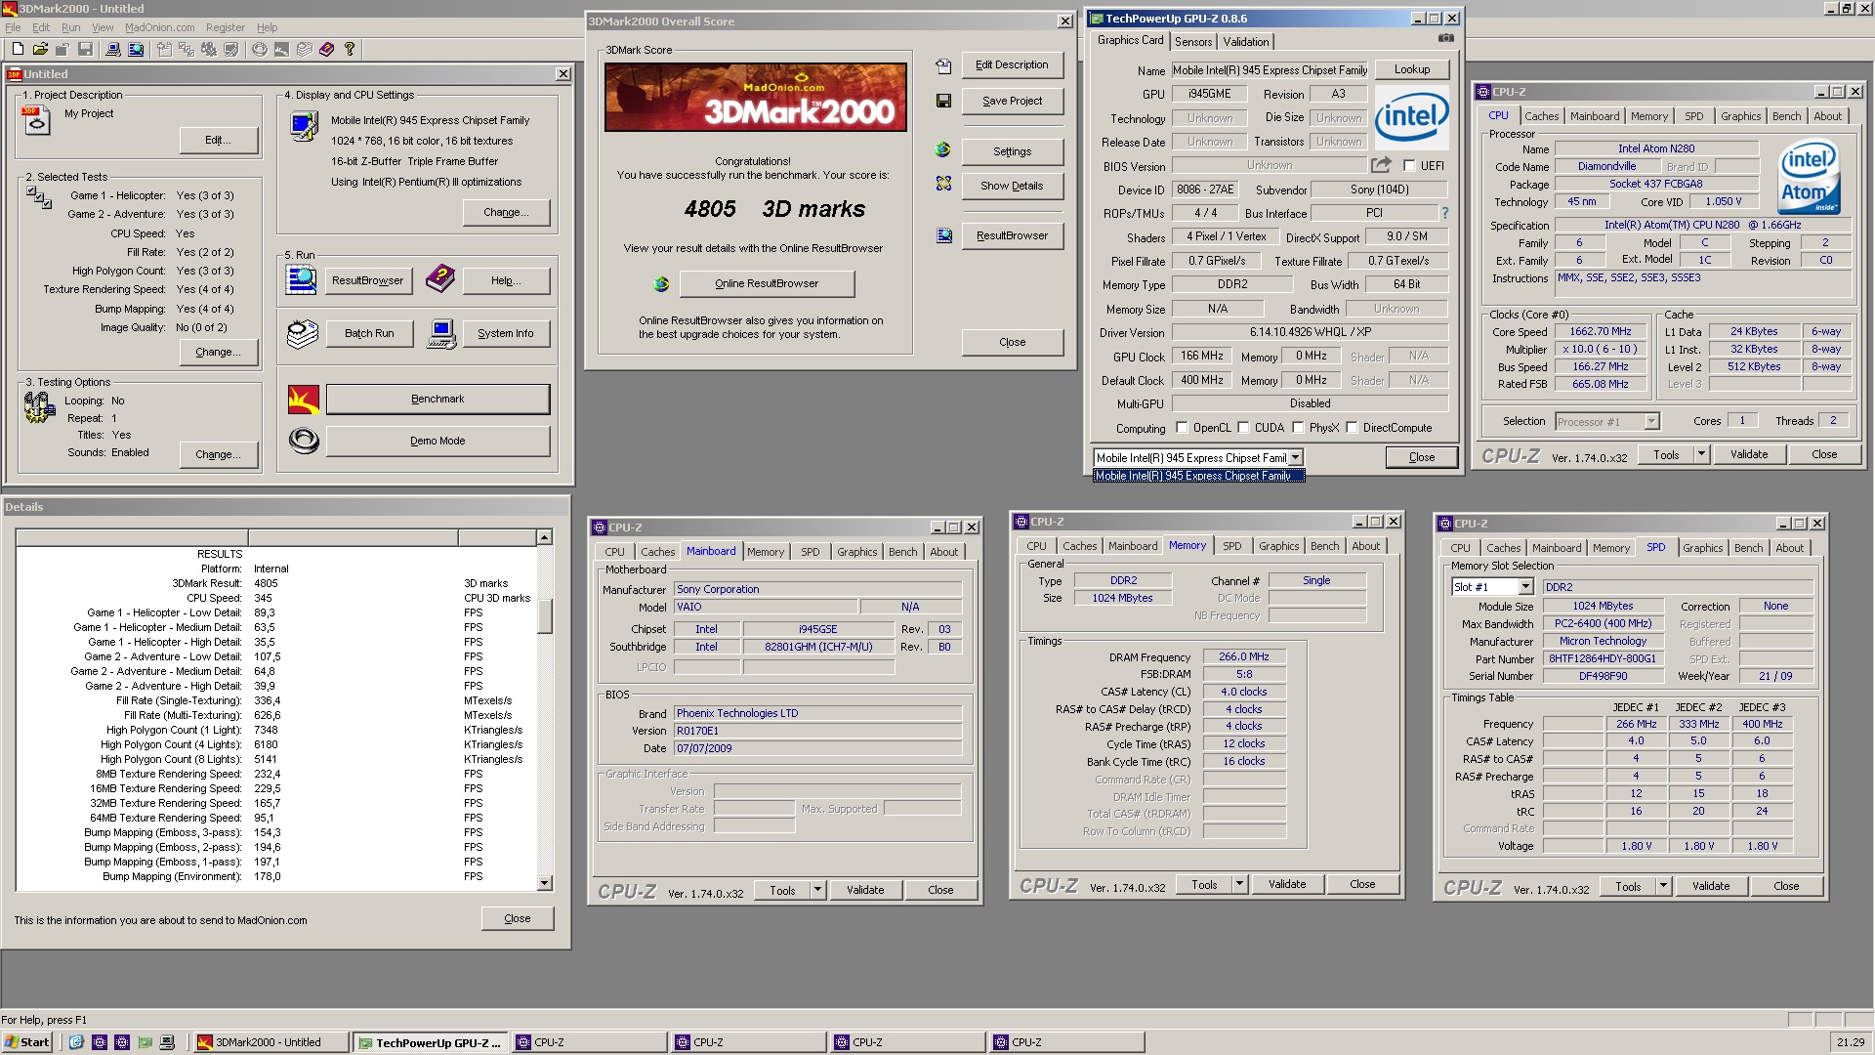Expand Tools arrow in CPU-Z Memory window
Screen dimensions: 1875x1055
(x=1239, y=884)
